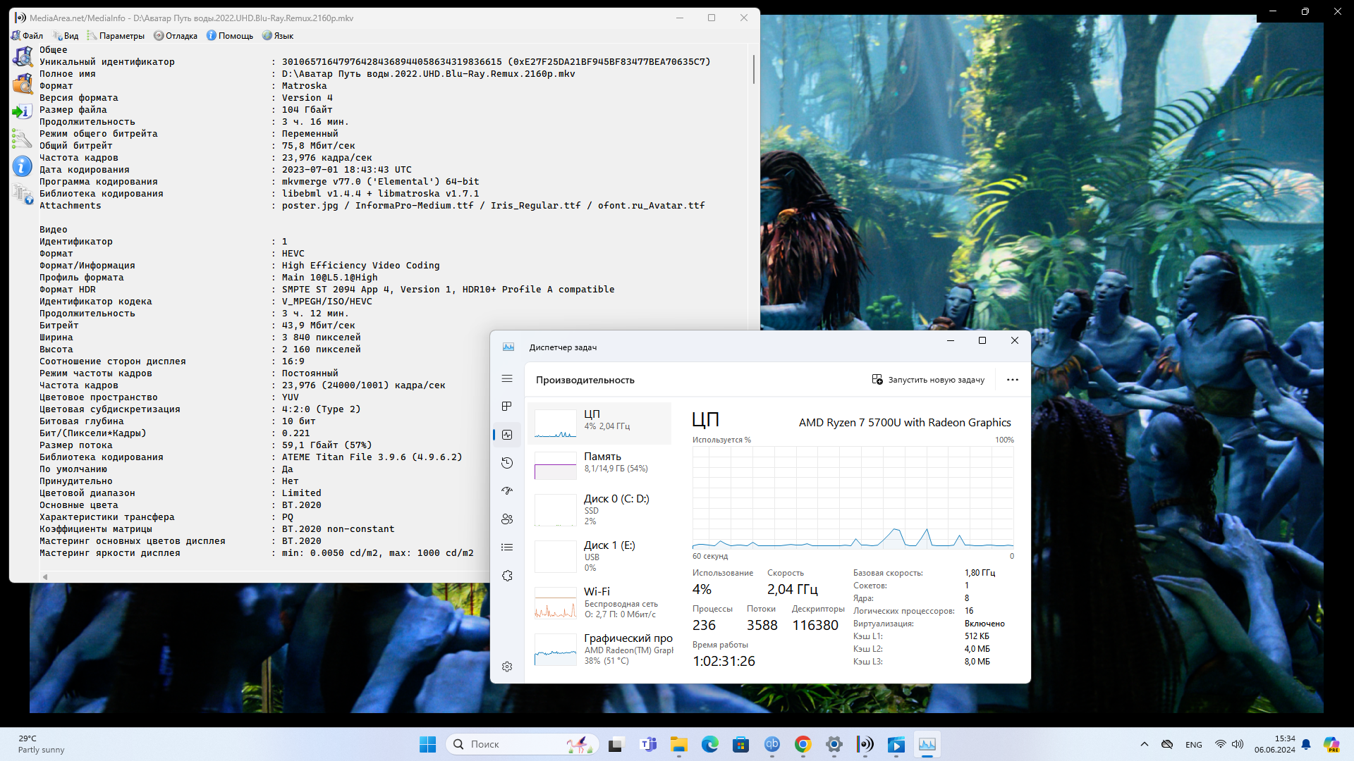The height and width of the screenshot is (761, 1354).
Task: Open the three-dots more options menu
Action: 1013,380
